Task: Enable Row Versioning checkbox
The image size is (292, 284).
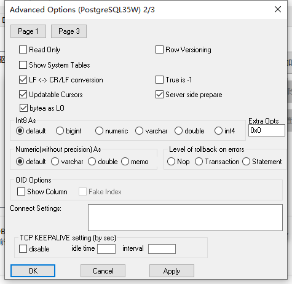Action: coord(159,50)
